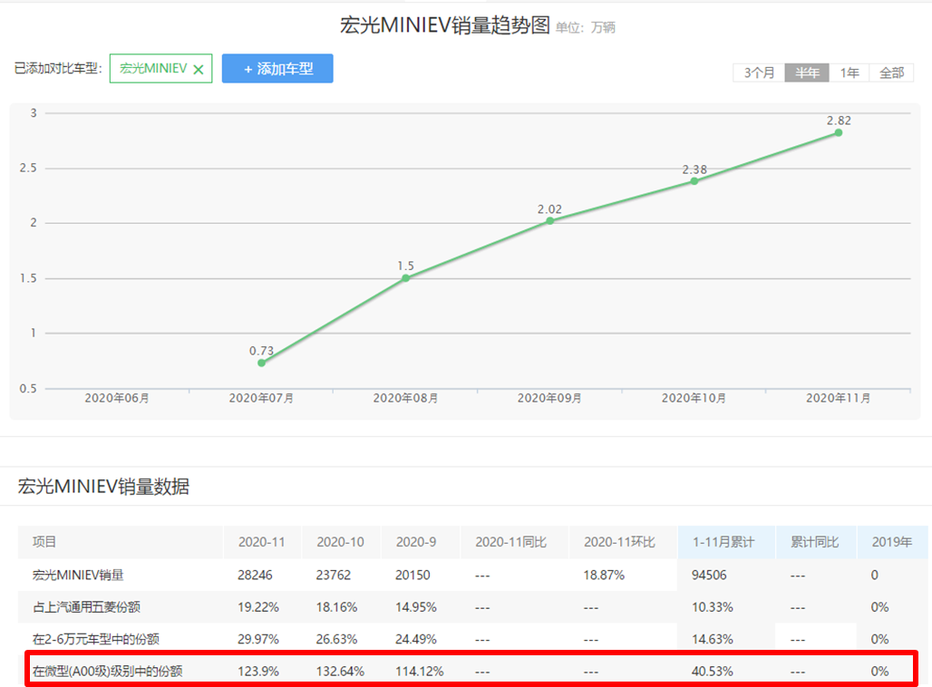The height and width of the screenshot is (687, 932).
Task: Click the 占上汽通用五菱份额 row label
Action: tap(86, 607)
